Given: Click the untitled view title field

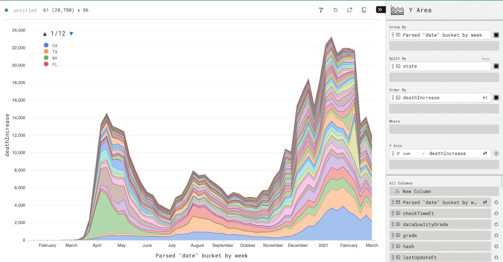Looking at the screenshot, I should tap(25, 10).
